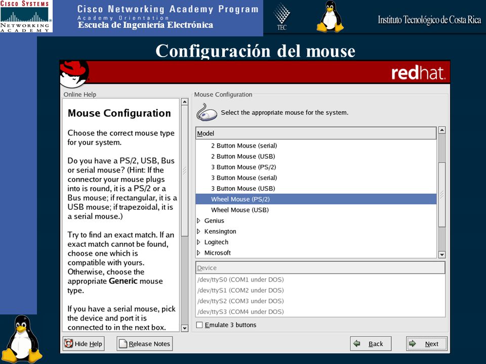
Task: Choose /dev/ttyS3 (COM4 under DOS)
Action: (320, 312)
